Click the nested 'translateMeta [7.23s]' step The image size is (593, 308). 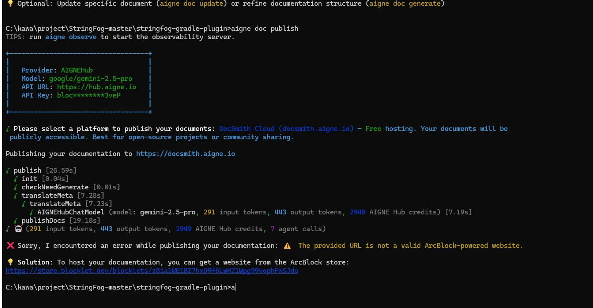click(71, 204)
